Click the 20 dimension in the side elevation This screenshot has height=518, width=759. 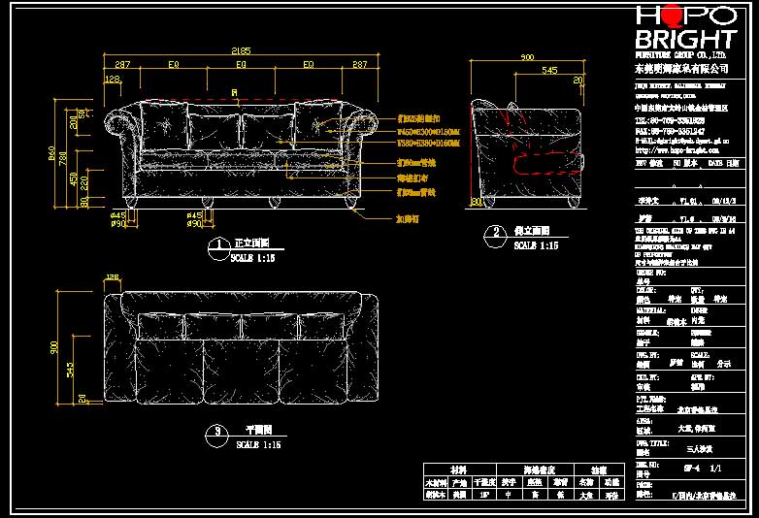578,80
